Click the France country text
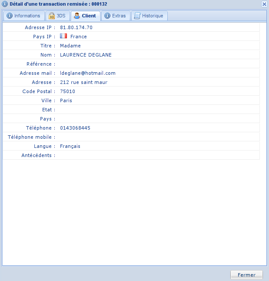 click(79, 37)
